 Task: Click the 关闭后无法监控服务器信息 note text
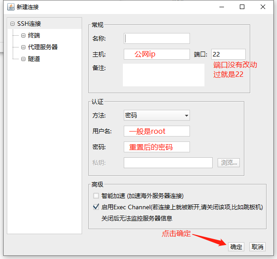pos(137,218)
